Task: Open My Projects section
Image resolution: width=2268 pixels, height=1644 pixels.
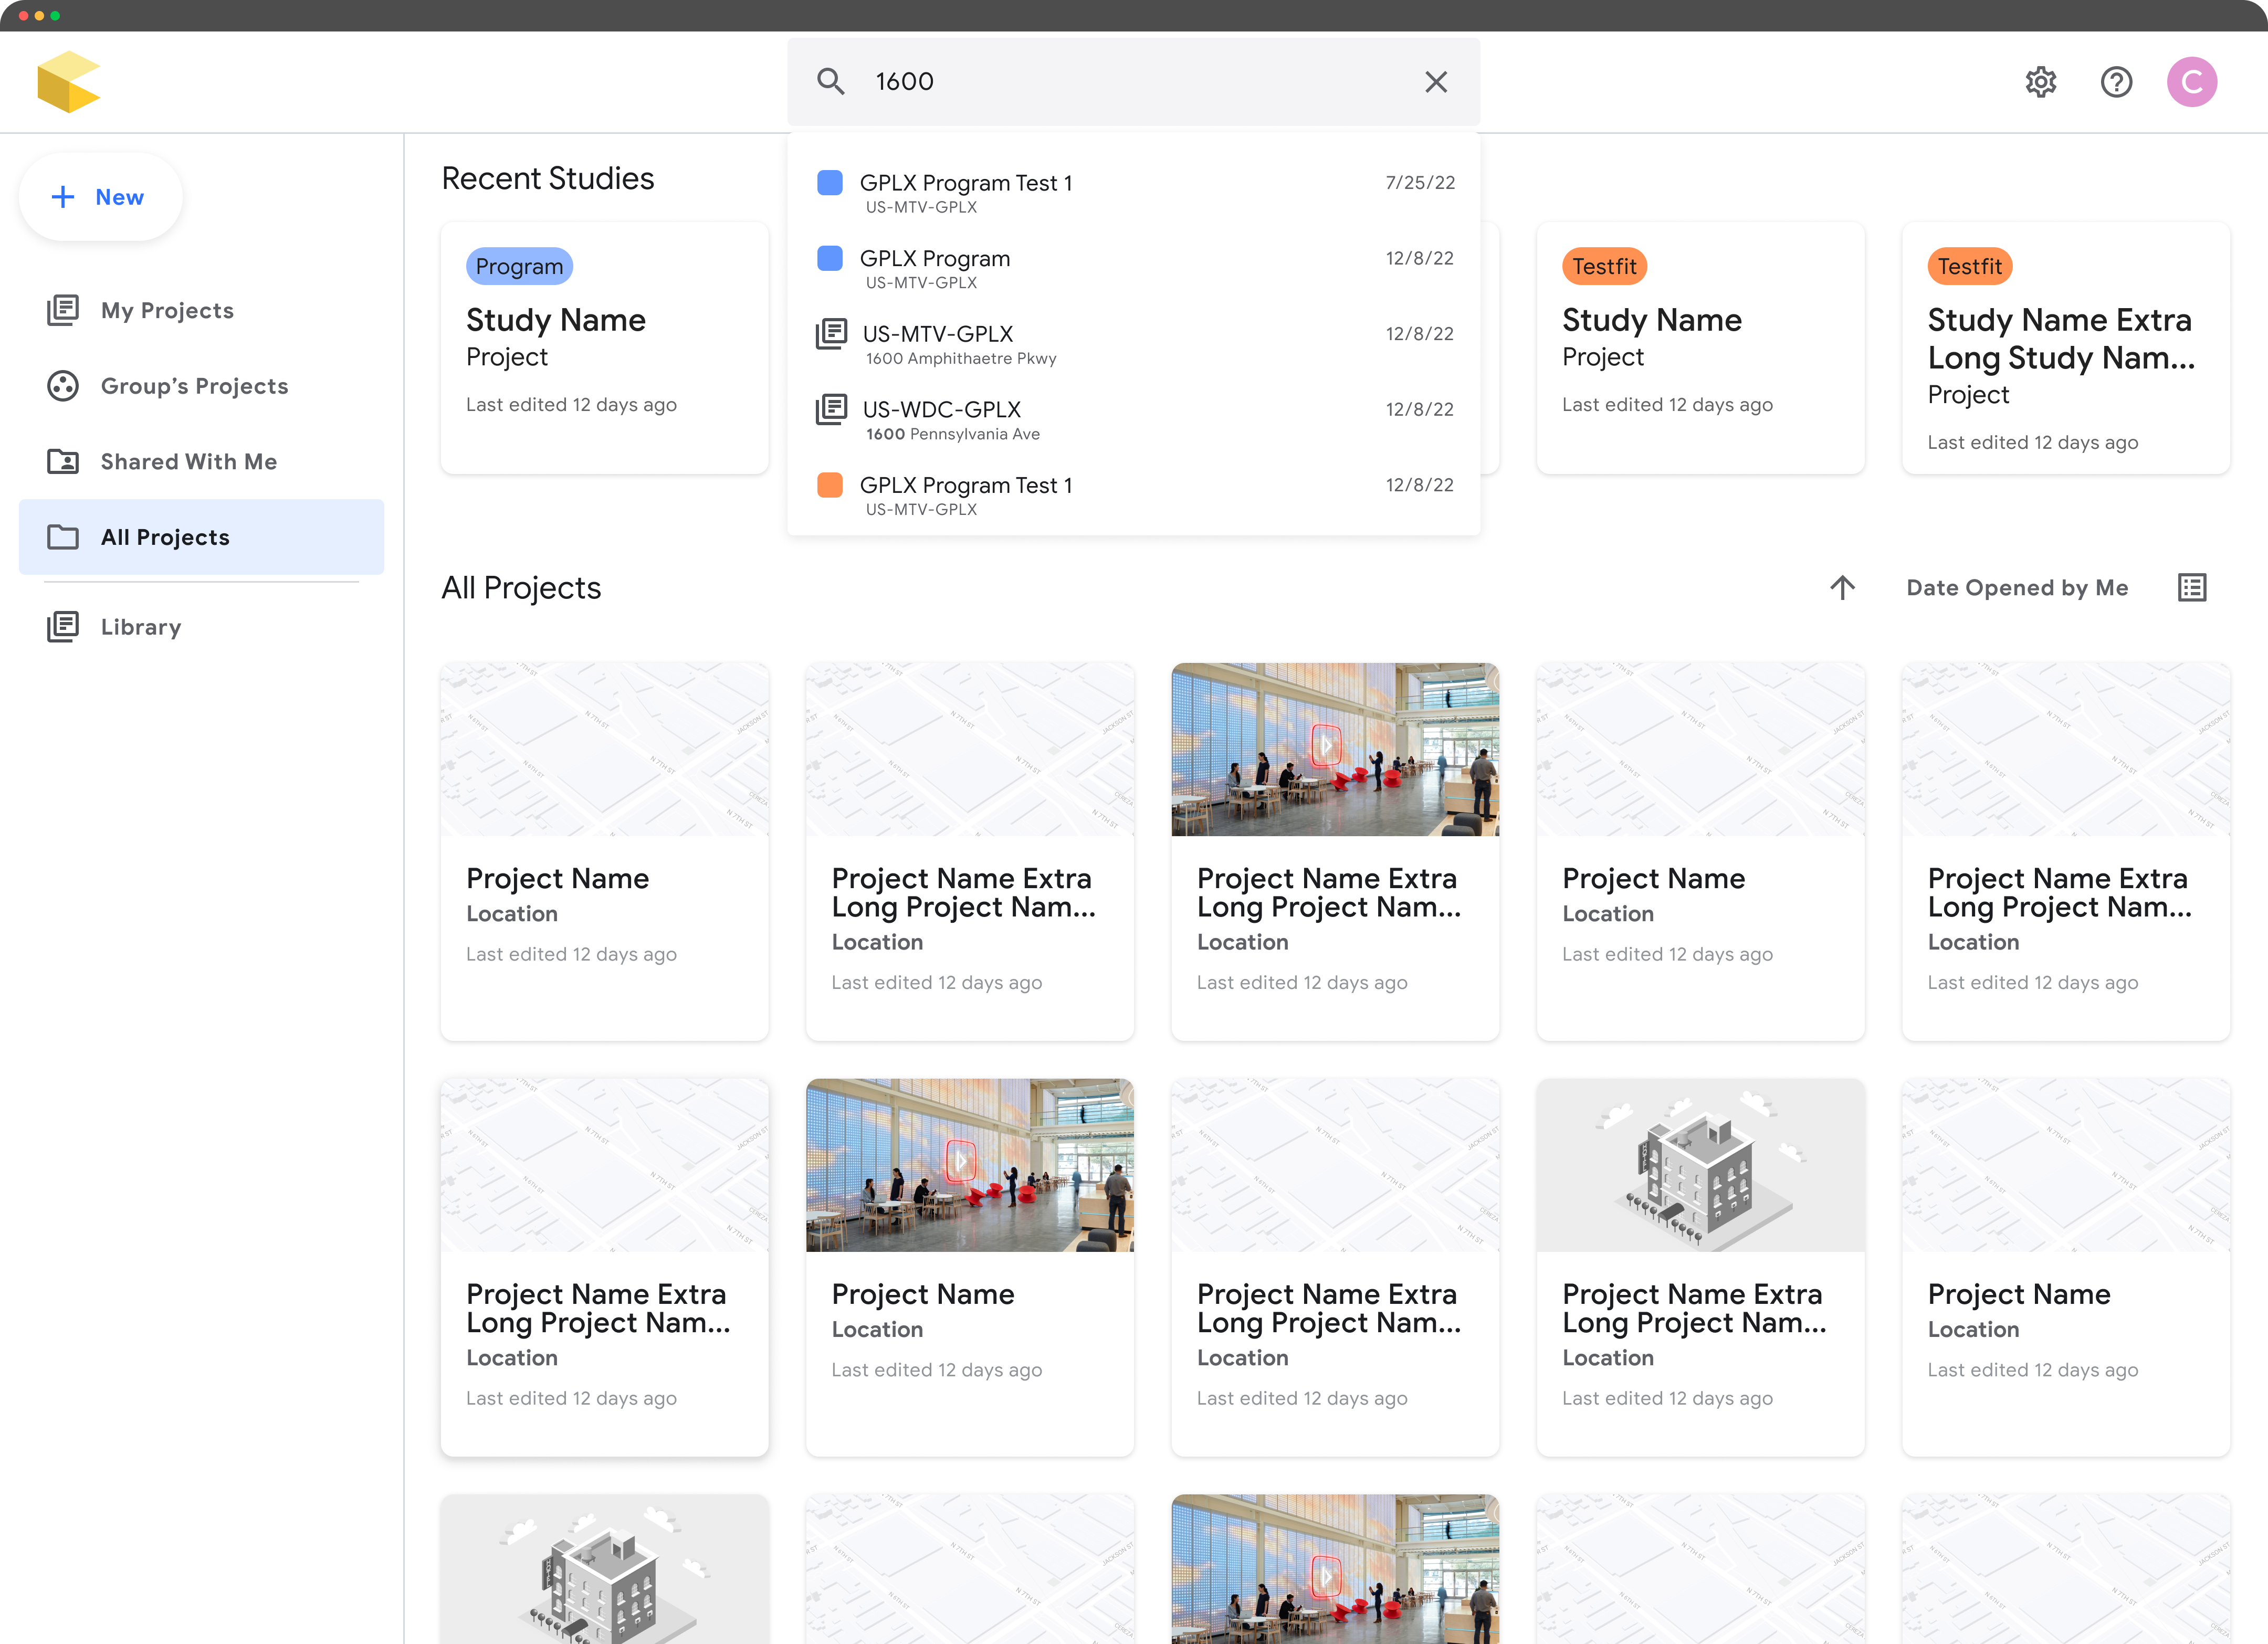Action: tap(167, 310)
